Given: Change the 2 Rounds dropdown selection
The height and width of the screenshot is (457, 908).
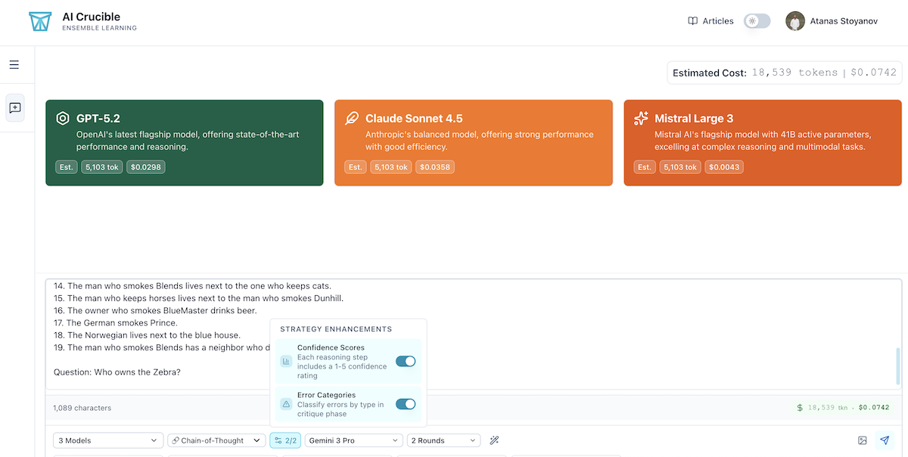Looking at the screenshot, I should tap(443, 440).
